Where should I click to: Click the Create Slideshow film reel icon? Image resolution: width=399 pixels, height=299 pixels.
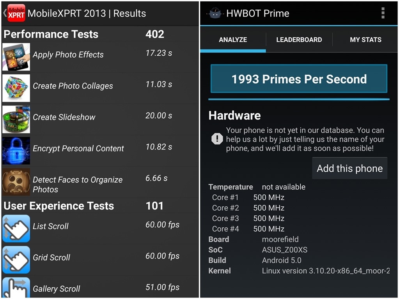coord(16,119)
